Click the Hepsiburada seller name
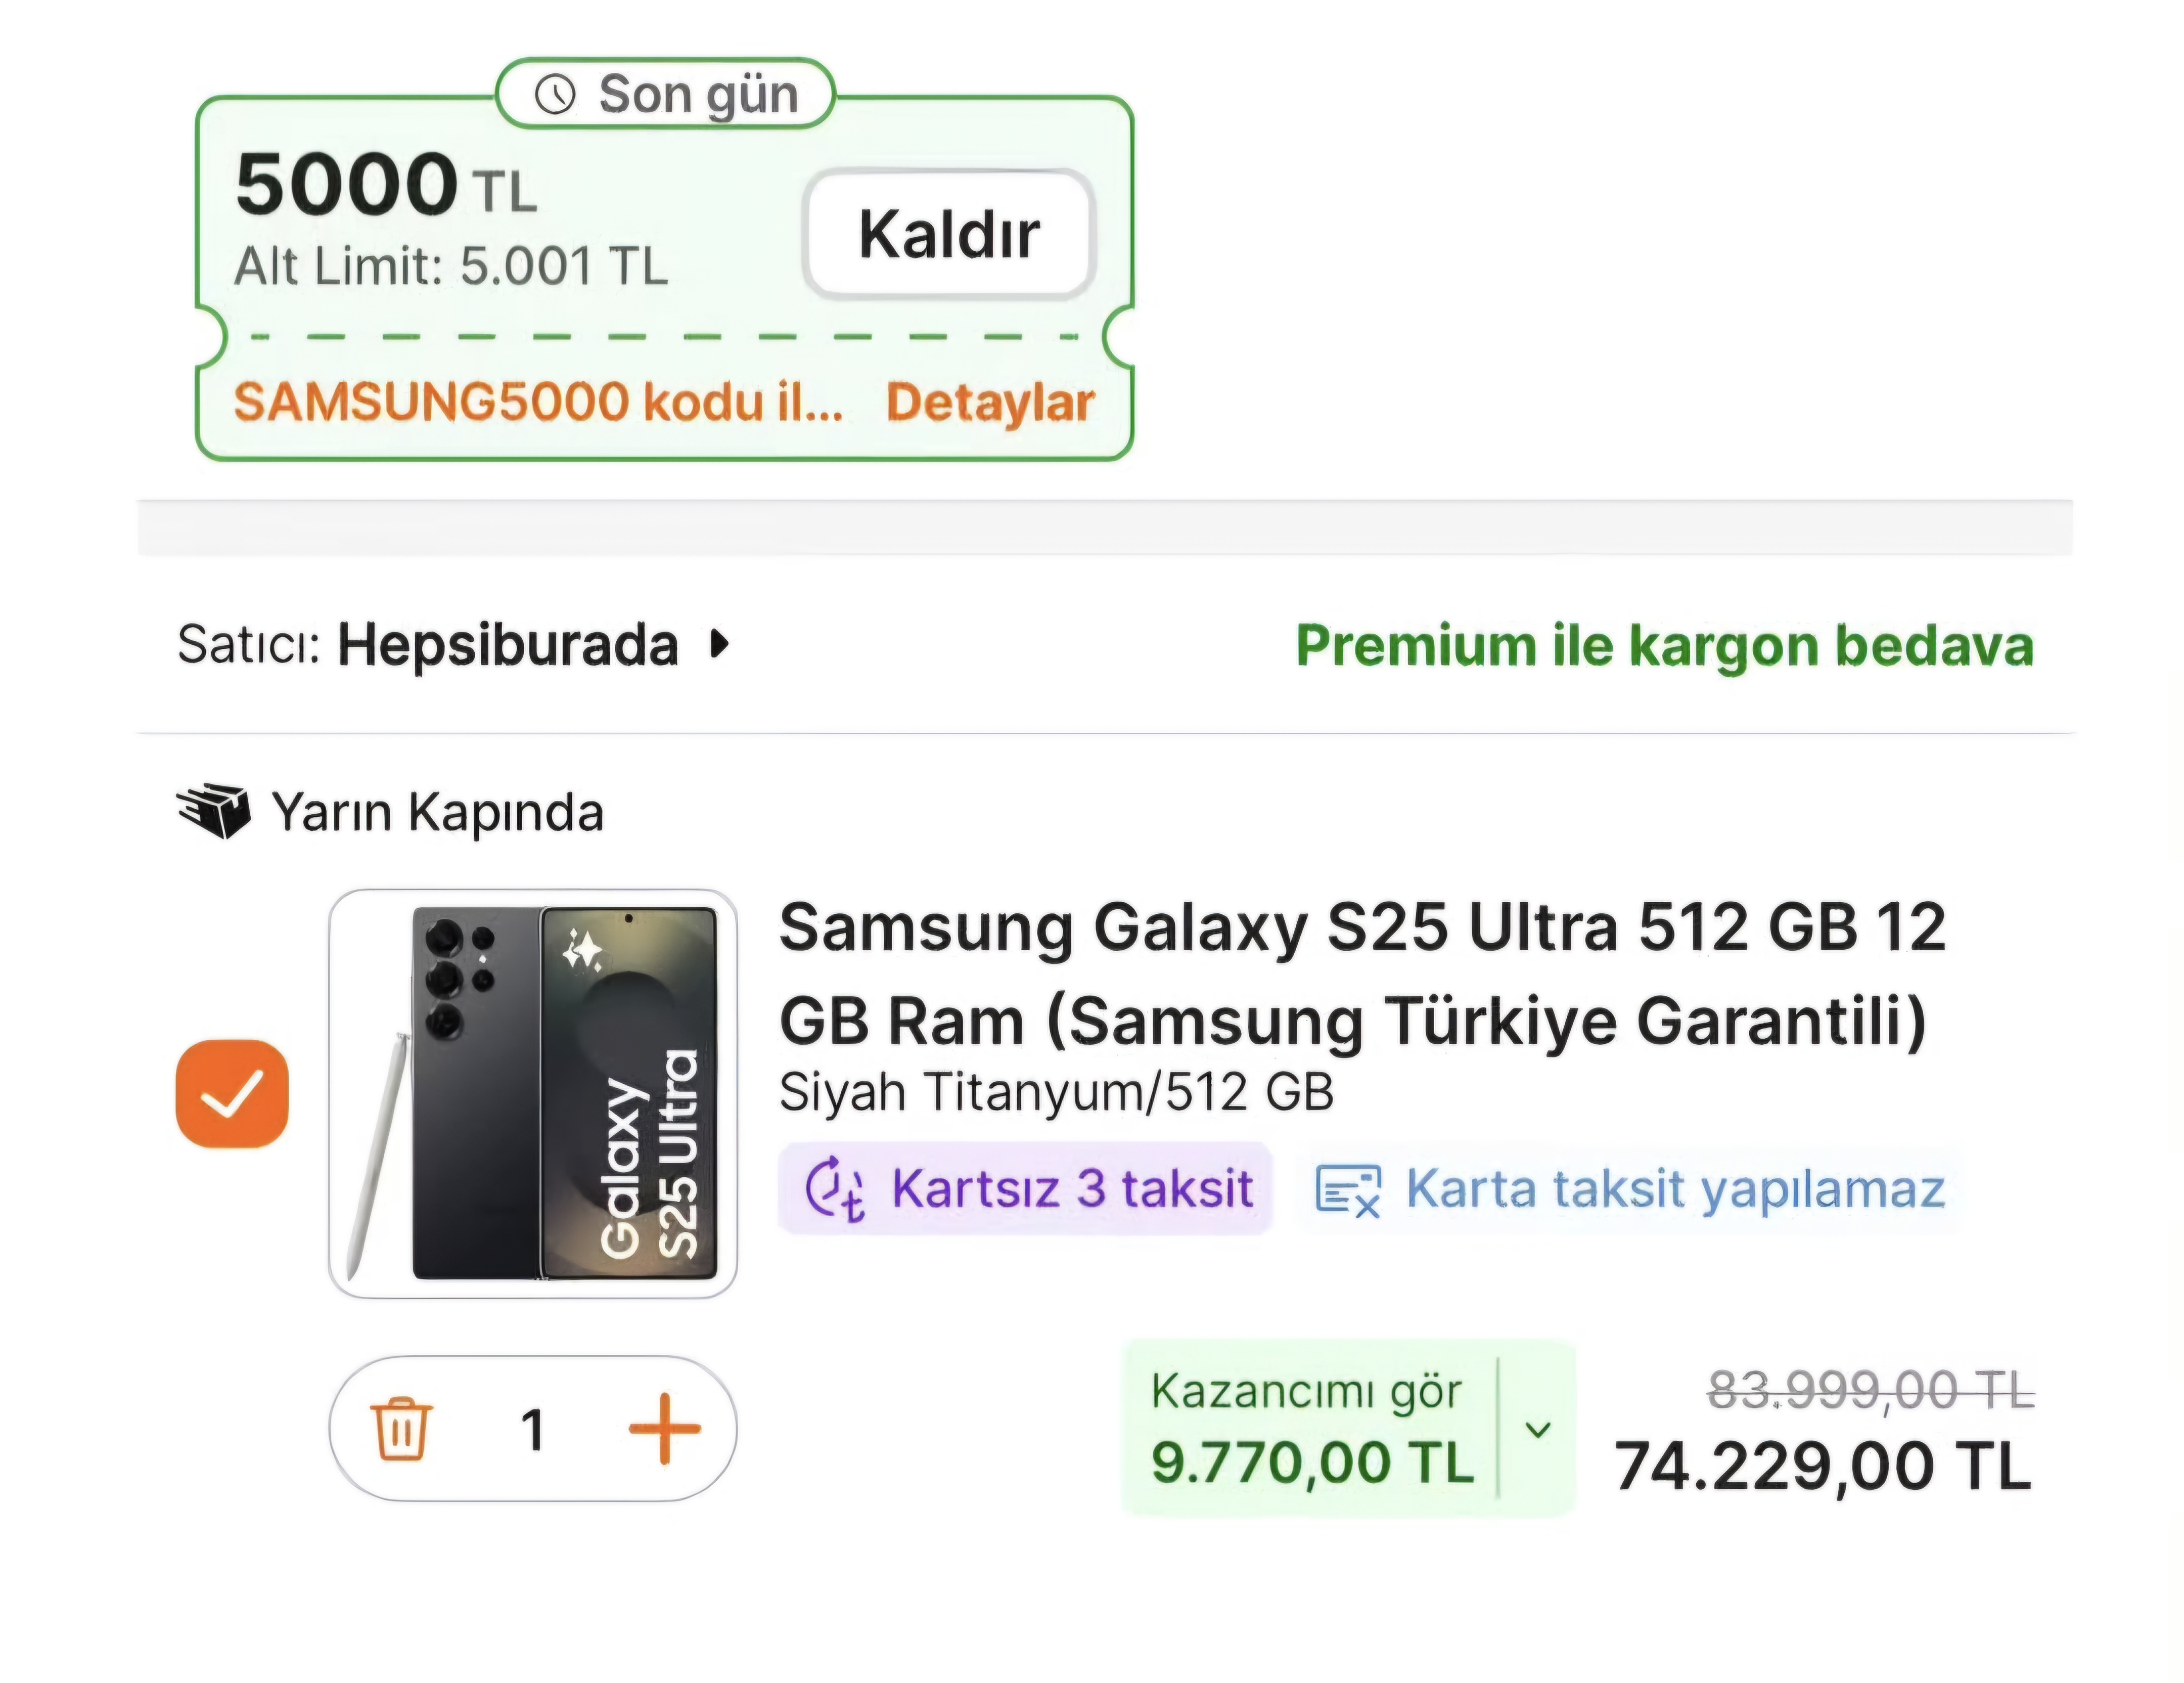Viewport: 2184px width, 1683px height. point(508,645)
